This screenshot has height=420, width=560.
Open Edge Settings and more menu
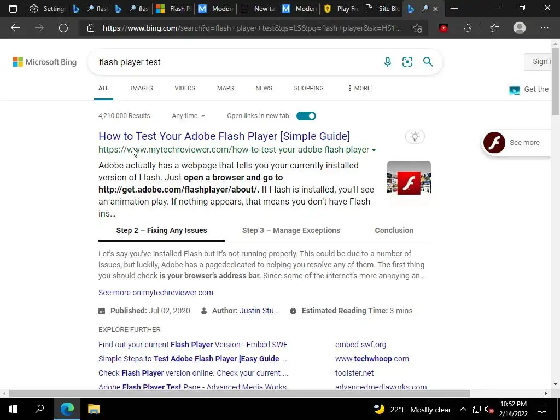pyautogui.click(x=544, y=28)
